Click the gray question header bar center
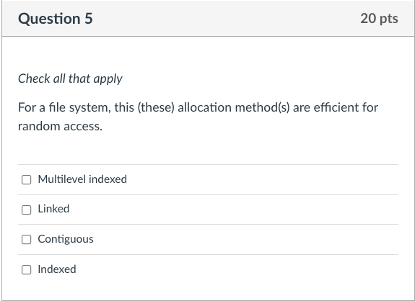This screenshot has height=301, width=415. point(208,18)
